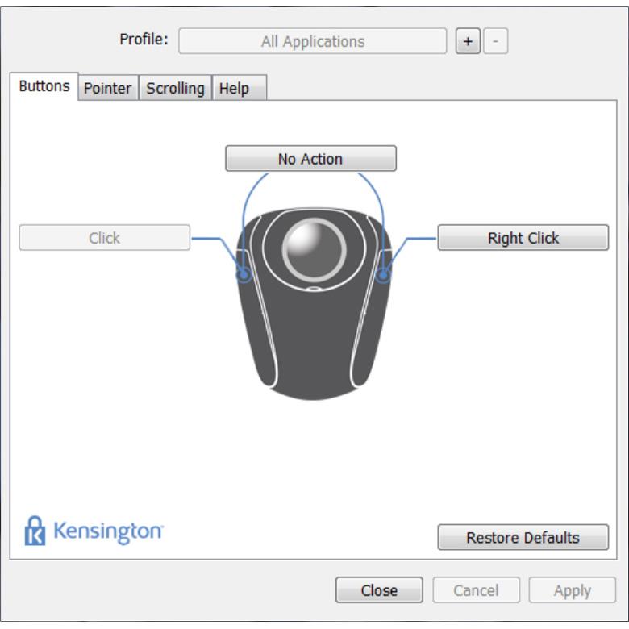
Task: Switch to the Pointer tab
Action: [x=108, y=88]
